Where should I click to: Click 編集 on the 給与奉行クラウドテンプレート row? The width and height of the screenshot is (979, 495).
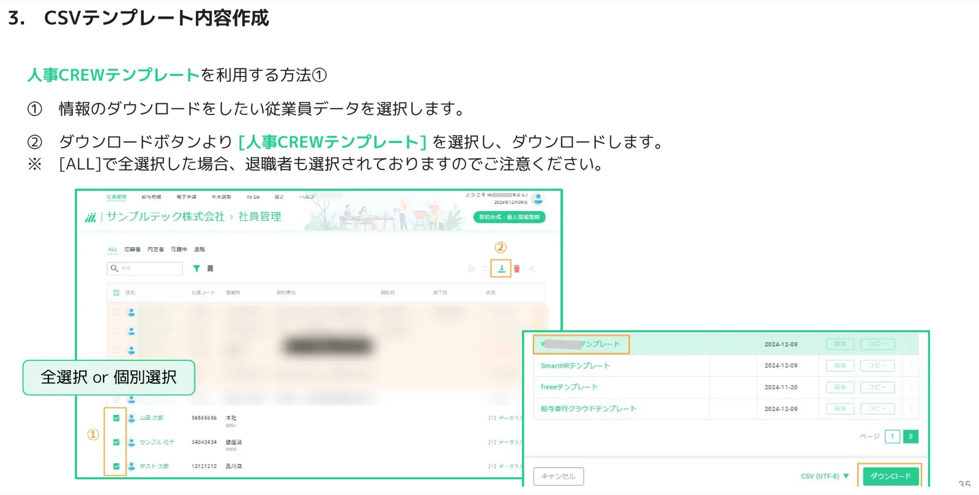(x=840, y=409)
